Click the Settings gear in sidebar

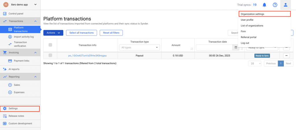tap(5, 108)
